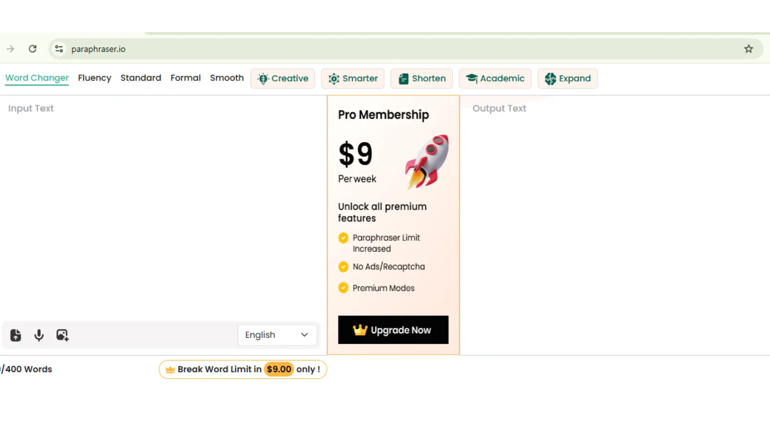Click Break Word Limit in $9.00 banner
Viewport: 770px width, 433px height.
[x=243, y=369]
